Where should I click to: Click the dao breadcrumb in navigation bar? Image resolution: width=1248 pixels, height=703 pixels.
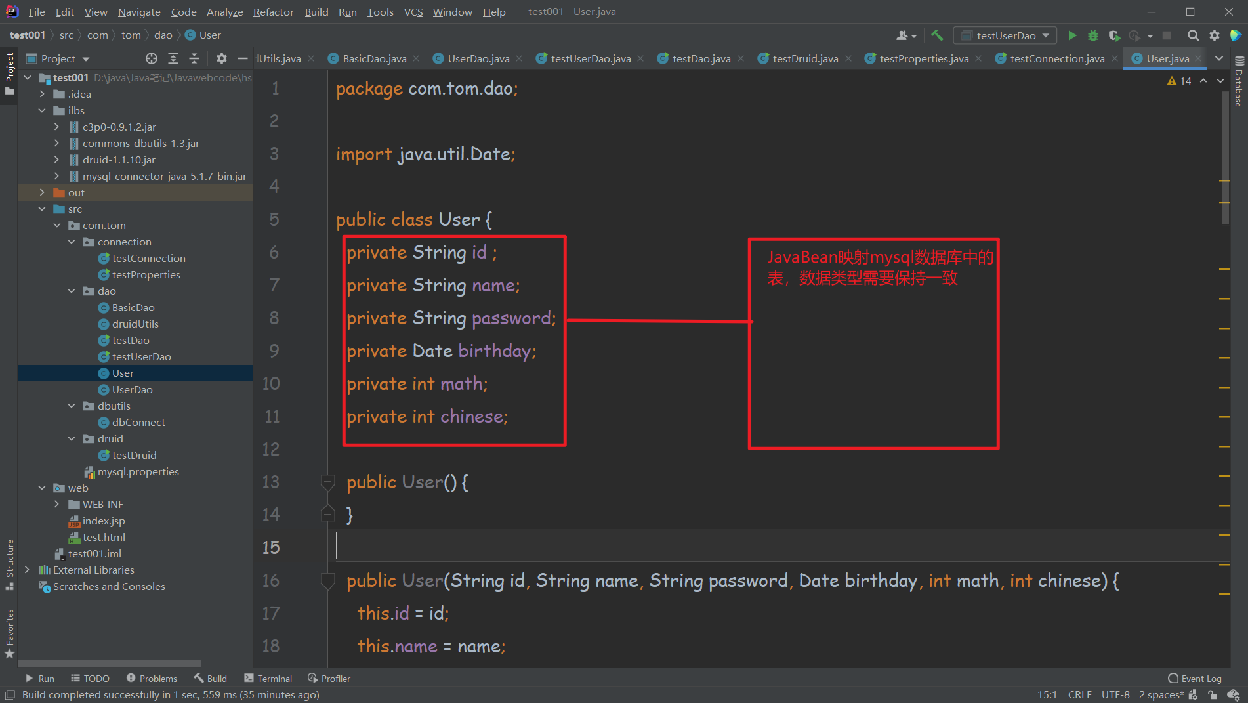click(163, 35)
